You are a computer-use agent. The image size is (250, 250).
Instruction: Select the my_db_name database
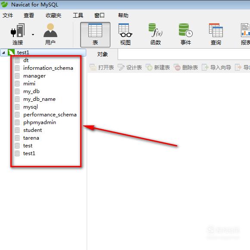(x=39, y=99)
